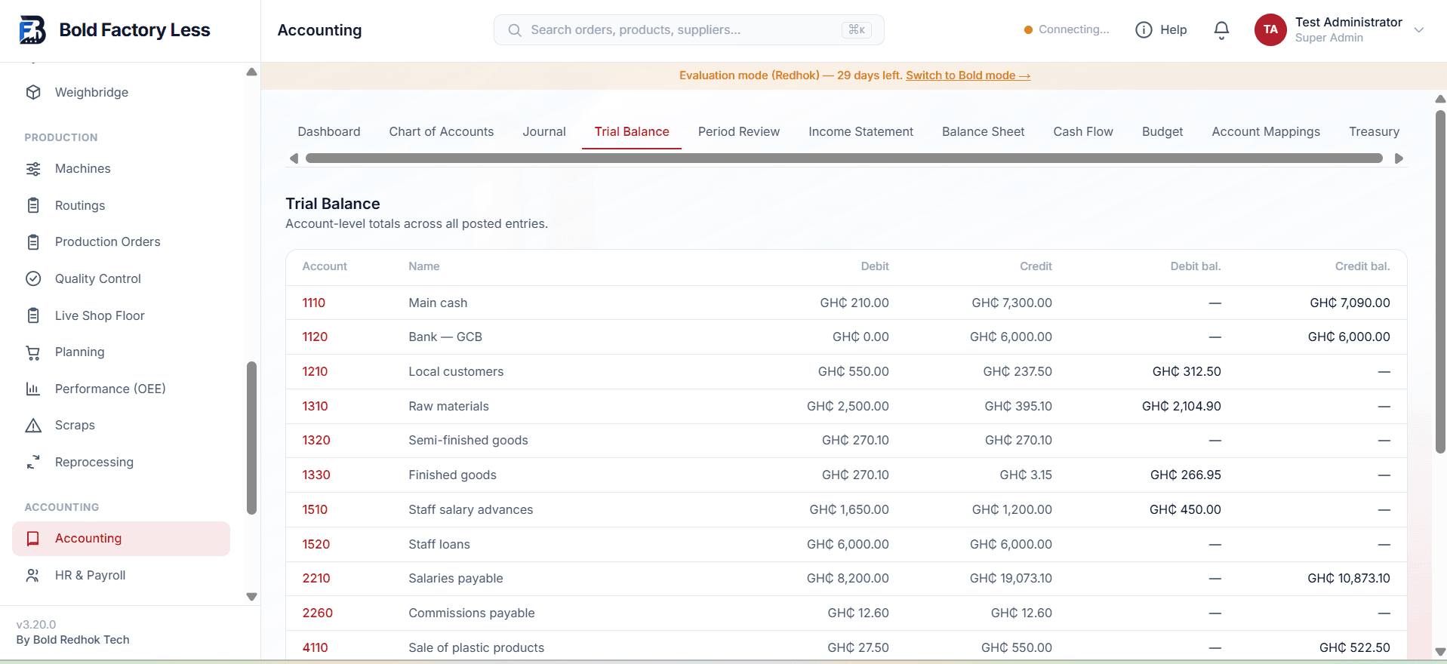Click the Help button label
Viewport: 1447px width, 664px height.
click(x=1174, y=30)
